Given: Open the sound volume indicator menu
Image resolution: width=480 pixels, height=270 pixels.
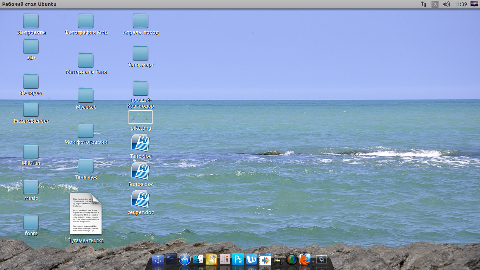Looking at the screenshot, I should [x=446, y=4].
